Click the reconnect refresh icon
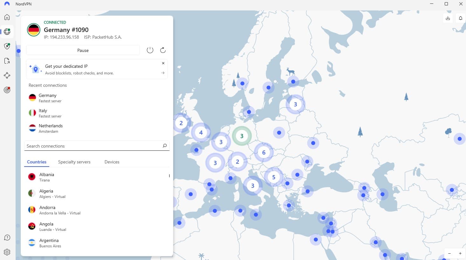This screenshot has width=466, height=260. tap(163, 50)
